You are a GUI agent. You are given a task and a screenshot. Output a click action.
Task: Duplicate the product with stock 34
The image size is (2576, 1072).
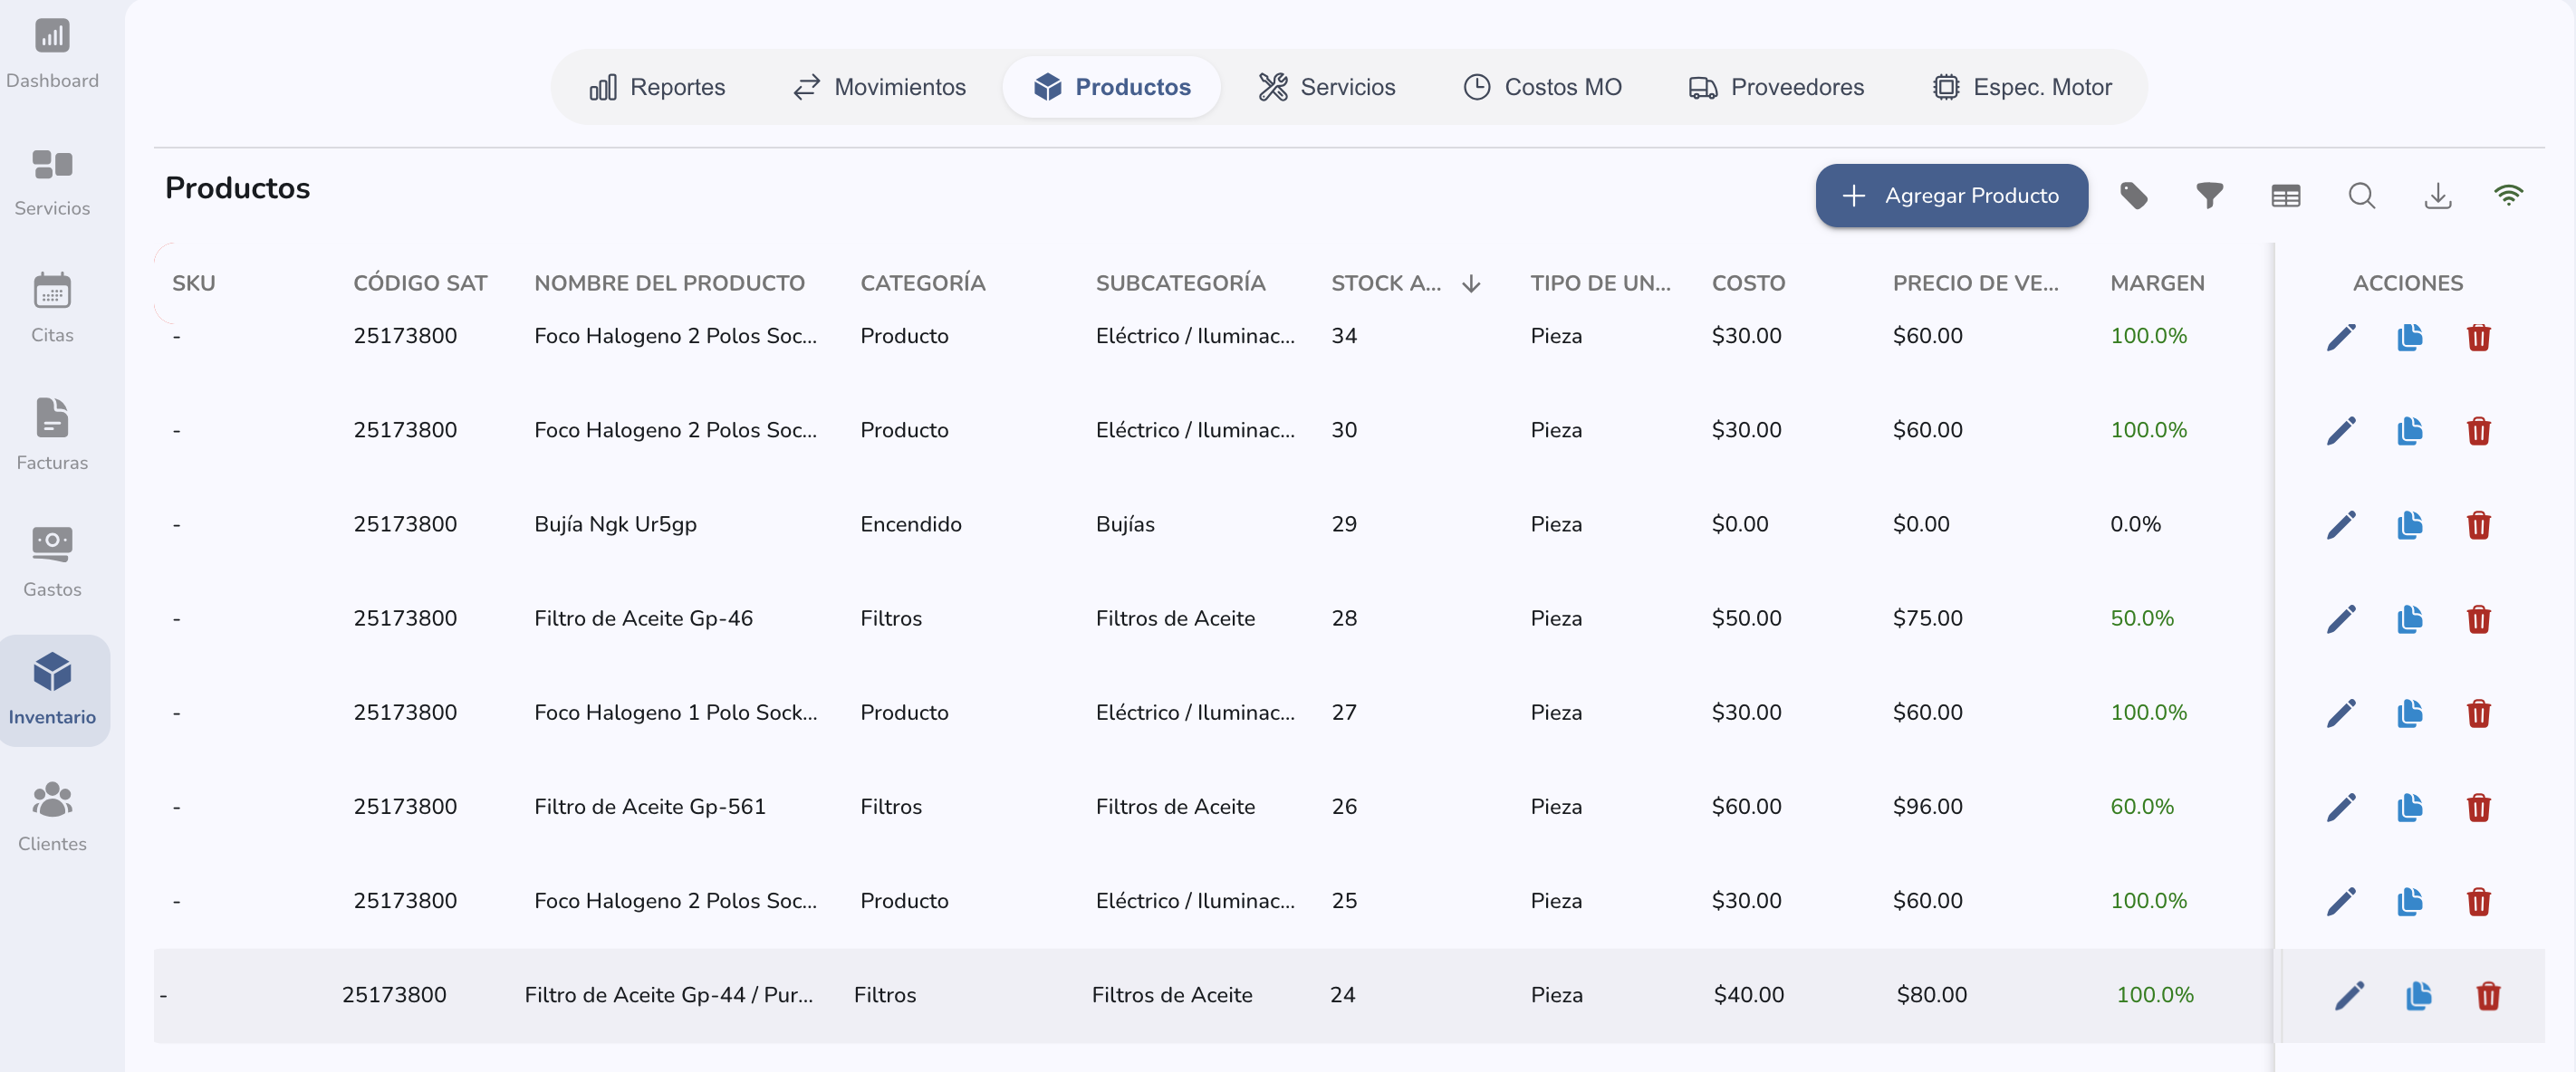pos(2409,337)
